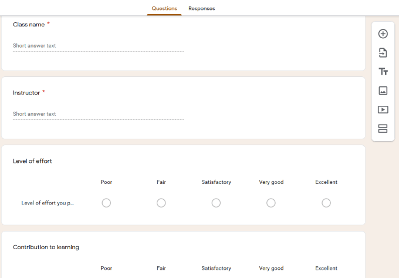The width and height of the screenshot is (399, 278).
Task: Pick Excellent for Level of effort
Action: 326,203
